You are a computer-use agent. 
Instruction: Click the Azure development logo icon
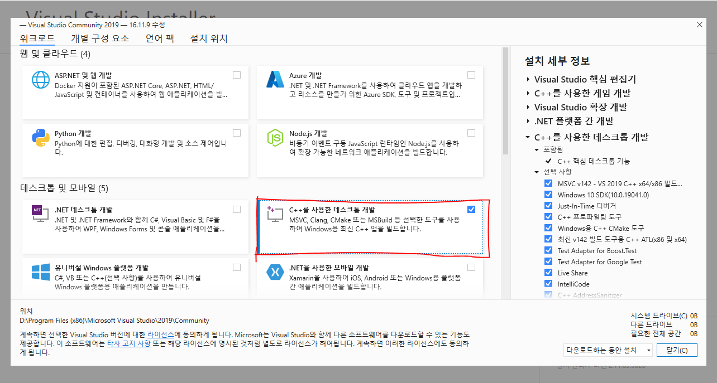pos(275,80)
